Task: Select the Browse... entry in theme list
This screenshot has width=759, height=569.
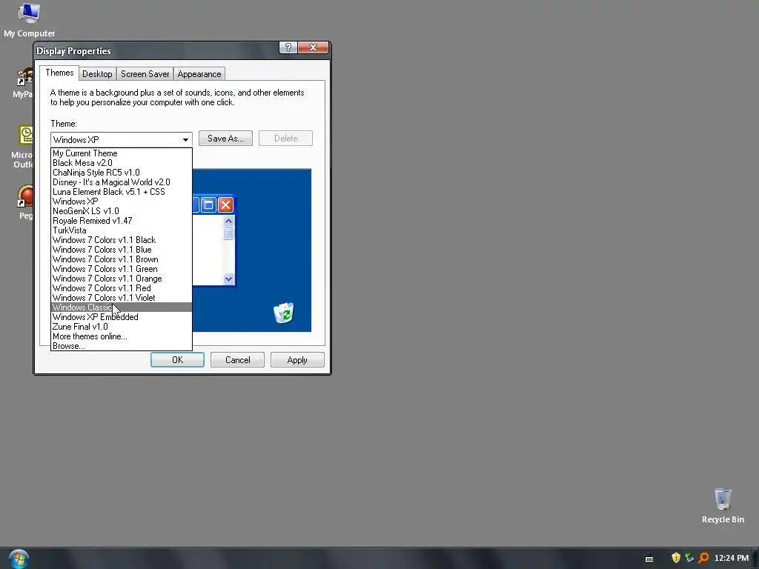Action: [122, 346]
